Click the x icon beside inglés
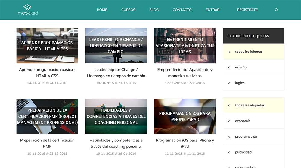The width and height of the screenshot is (301, 168). click(x=229, y=83)
